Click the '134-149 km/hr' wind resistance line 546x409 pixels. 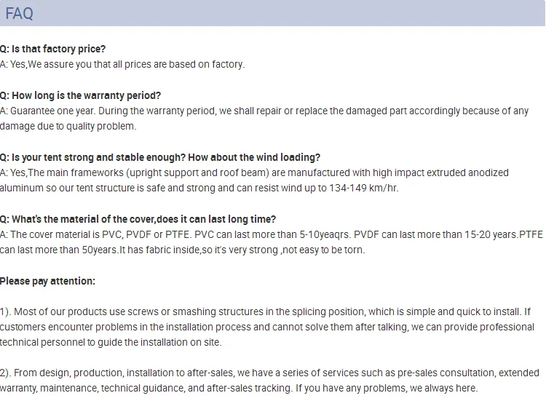(x=199, y=188)
